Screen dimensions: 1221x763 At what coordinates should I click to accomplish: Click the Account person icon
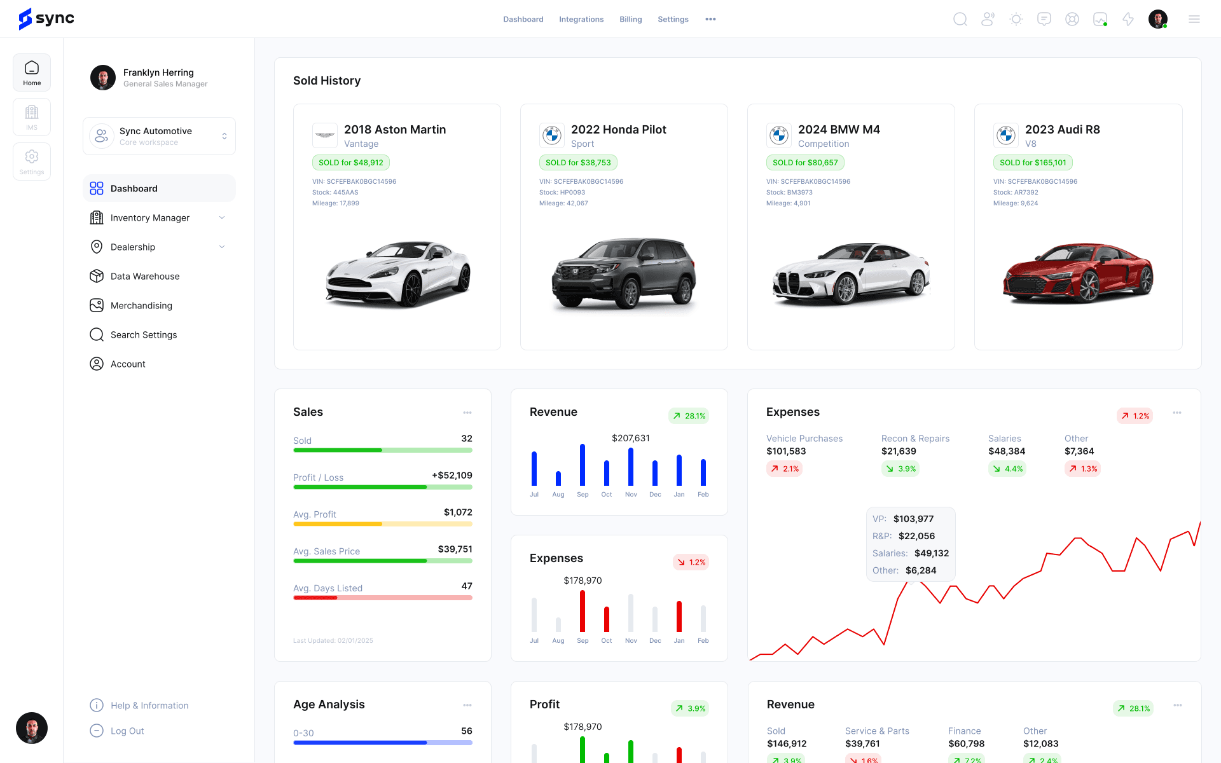click(x=97, y=364)
